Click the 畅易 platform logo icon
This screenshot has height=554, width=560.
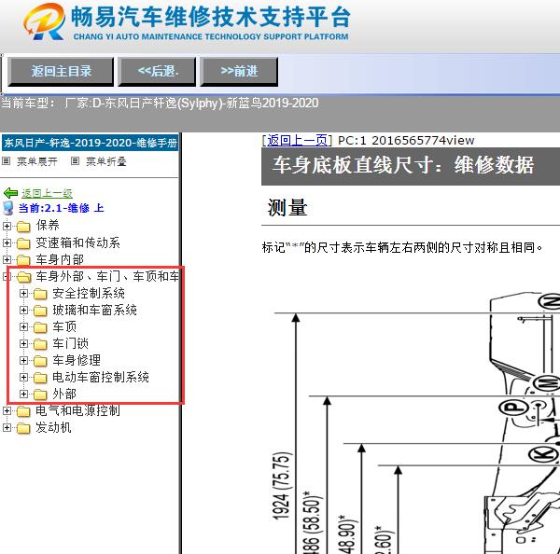pos(44,22)
